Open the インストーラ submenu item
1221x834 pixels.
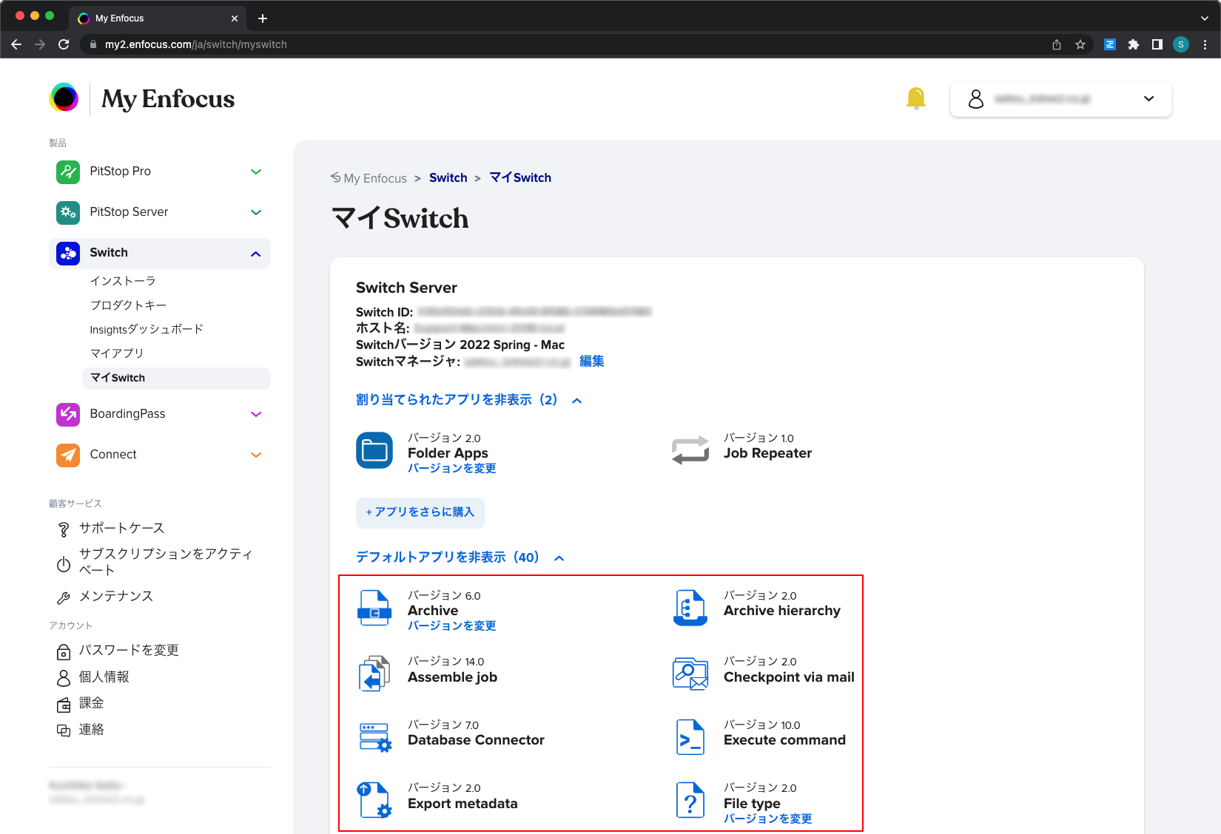tap(123, 281)
